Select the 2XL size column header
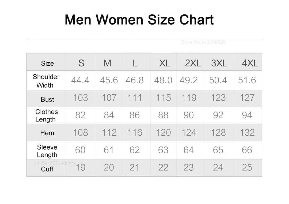 coord(193,63)
